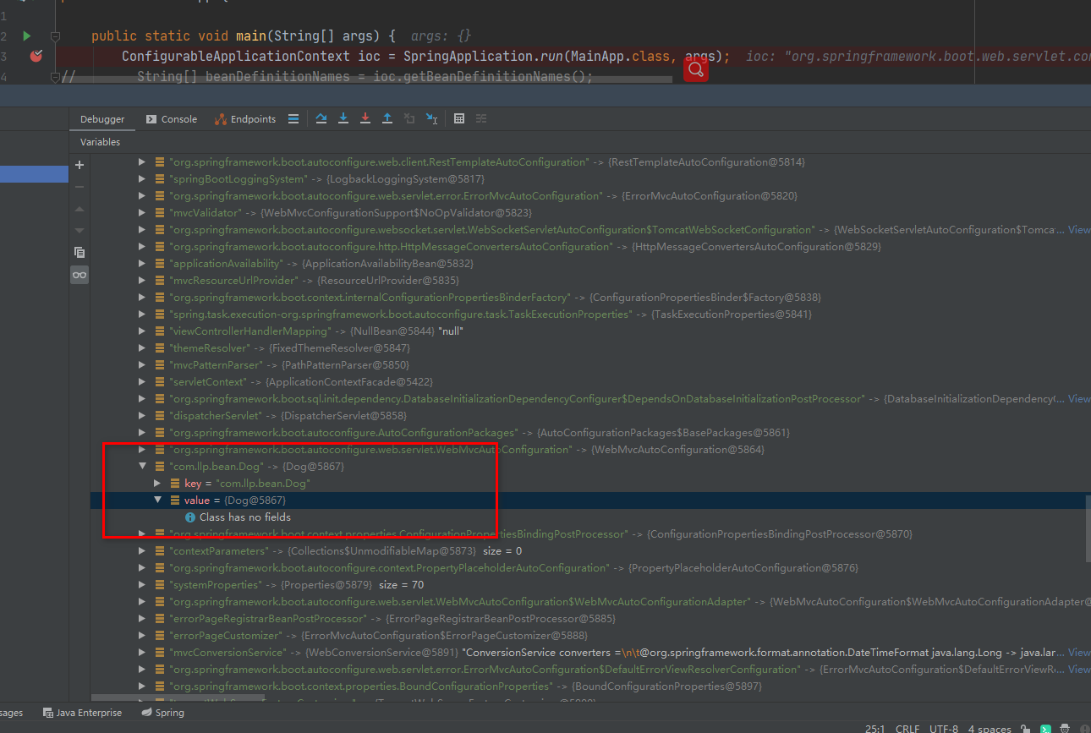Click the Trace Current Stream Chain icon
The width and height of the screenshot is (1091, 733).
point(481,118)
